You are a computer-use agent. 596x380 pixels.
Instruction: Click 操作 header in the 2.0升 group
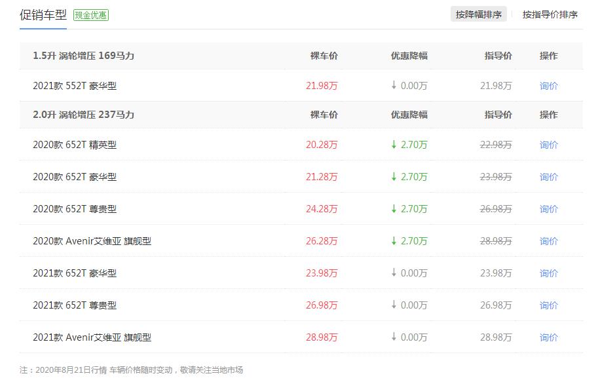pos(548,115)
